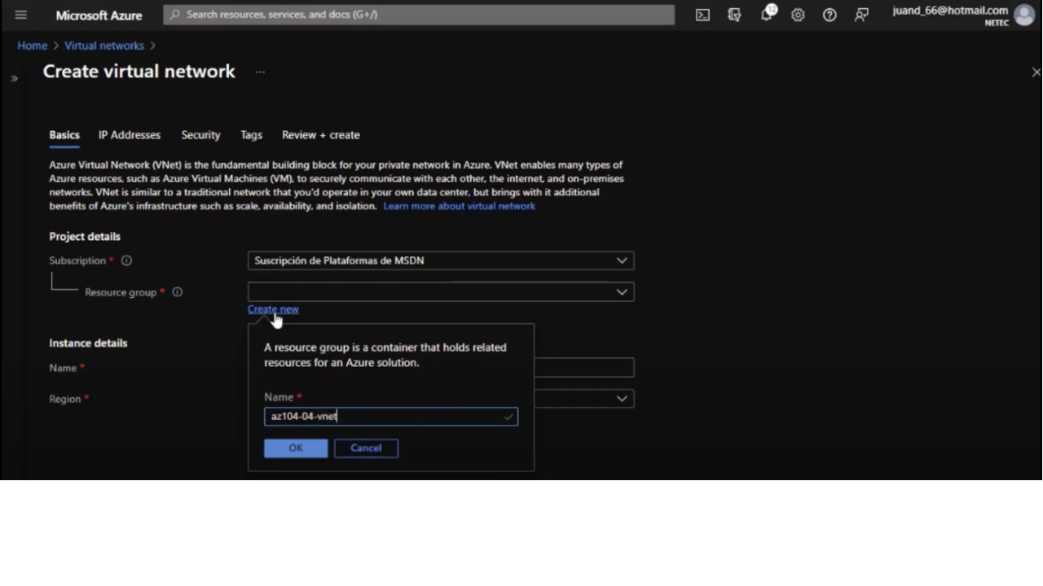Image resolution: width=1043 pixels, height=586 pixels.
Task: Open the user account avatar
Action: coord(1024,15)
